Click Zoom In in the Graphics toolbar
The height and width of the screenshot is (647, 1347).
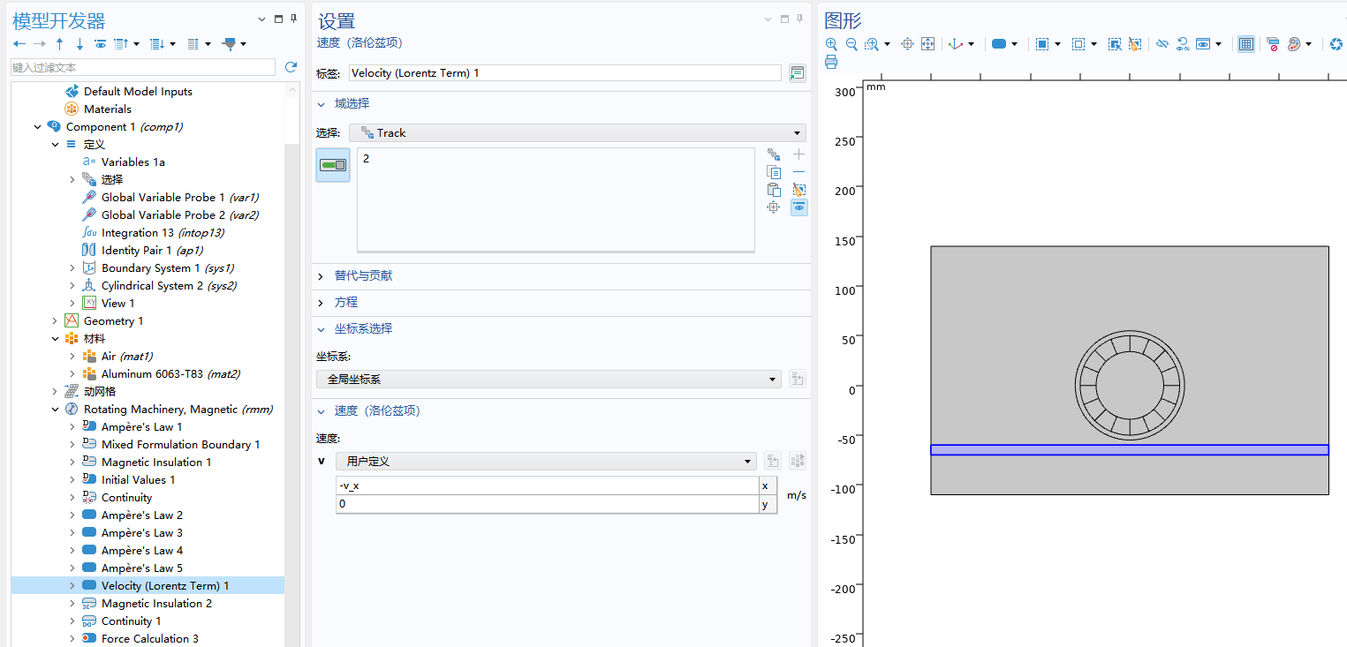point(831,43)
